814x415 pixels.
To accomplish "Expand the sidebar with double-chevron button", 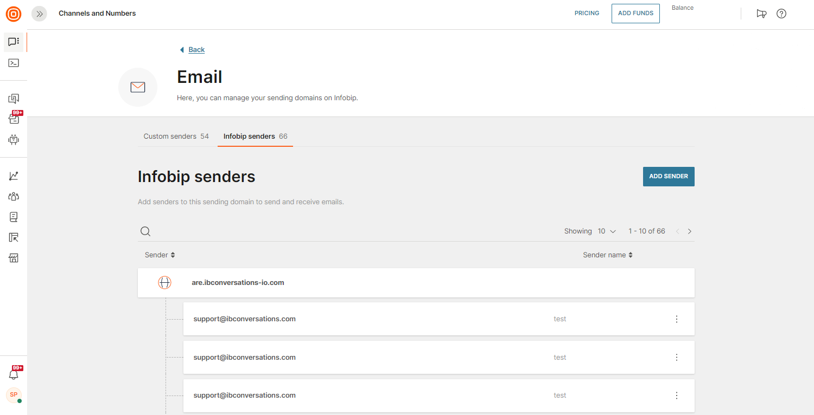I will click(x=39, y=14).
